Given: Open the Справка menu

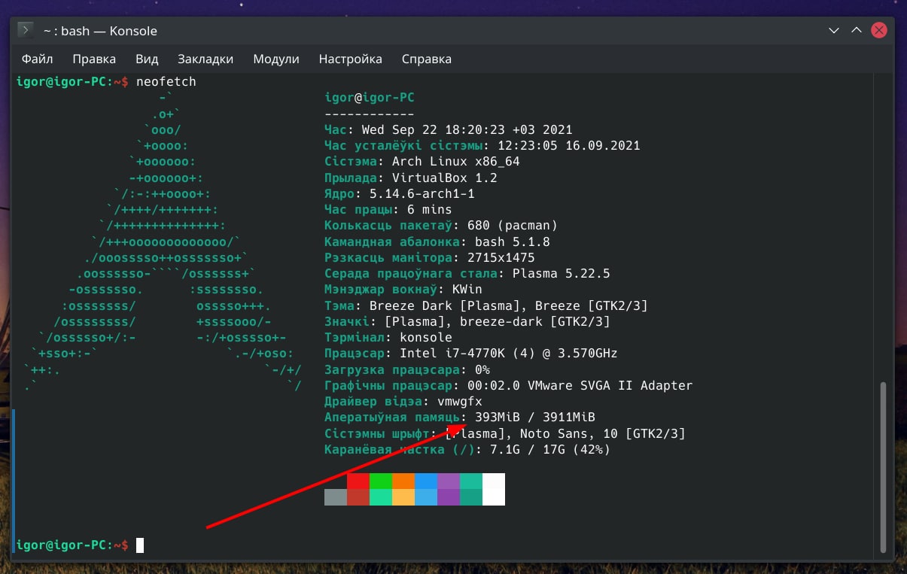Looking at the screenshot, I should (427, 59).
